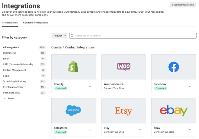Open the Shopify three-dot options menu
199x139 pixels.
[x=90, y=86]
